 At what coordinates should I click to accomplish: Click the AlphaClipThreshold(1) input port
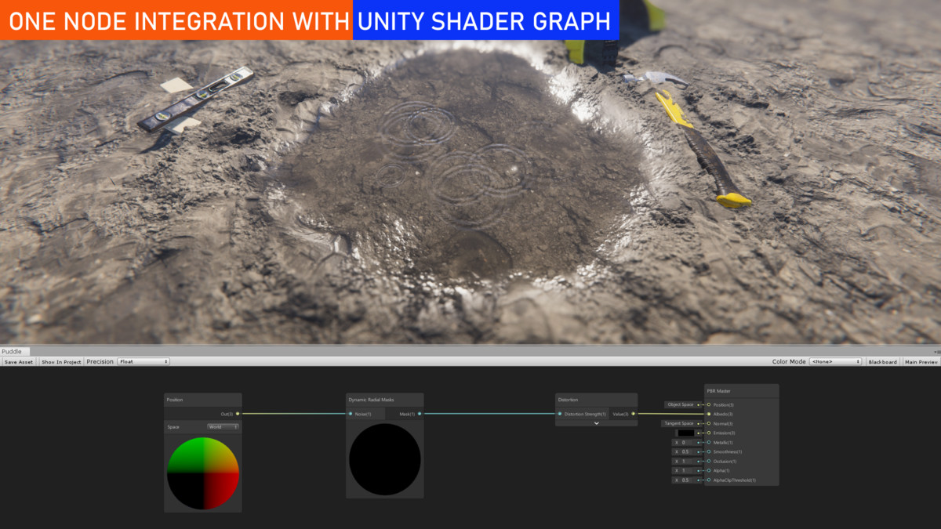tap(708, 480)
